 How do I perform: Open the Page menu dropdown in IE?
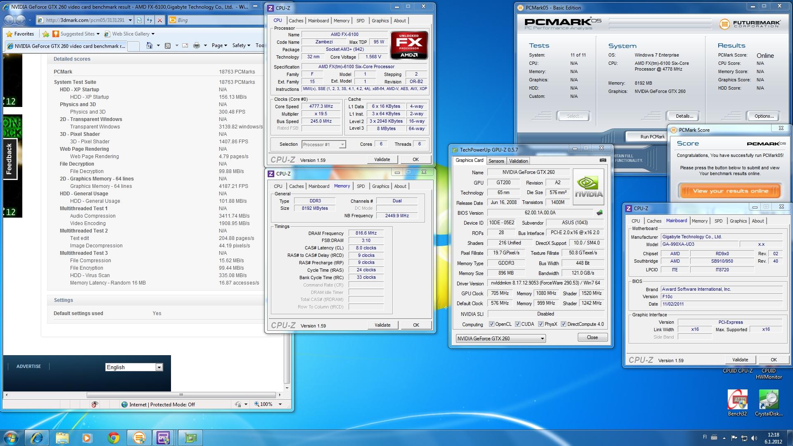click(x=220, y=45)
